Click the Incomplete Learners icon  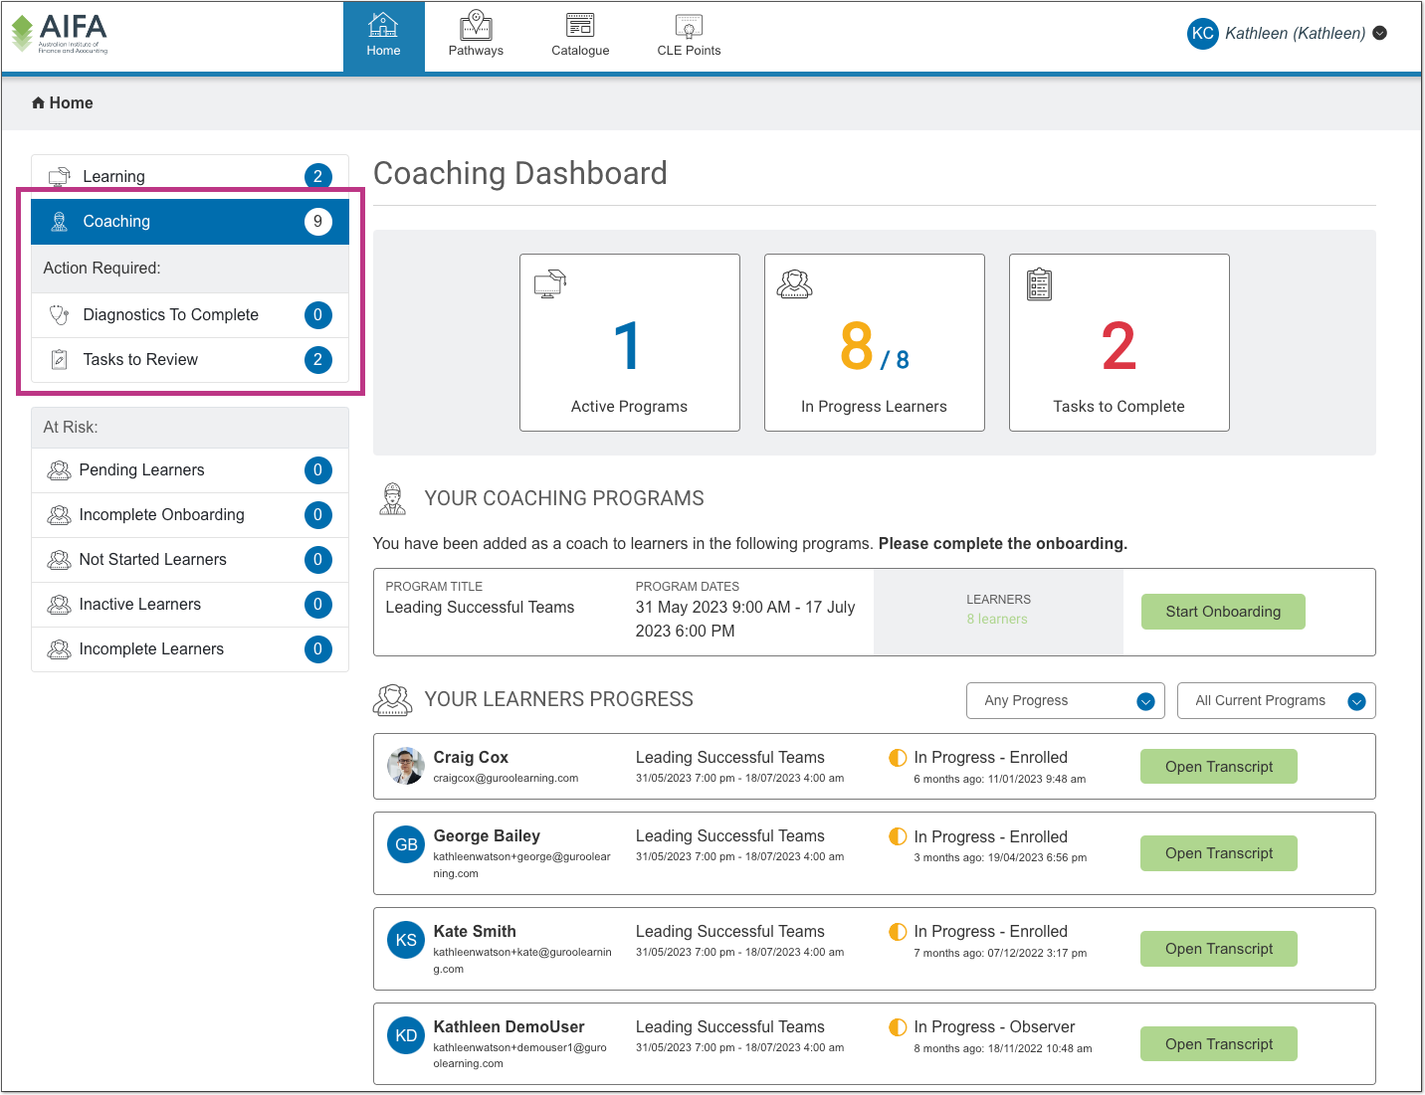pos(59,648)
